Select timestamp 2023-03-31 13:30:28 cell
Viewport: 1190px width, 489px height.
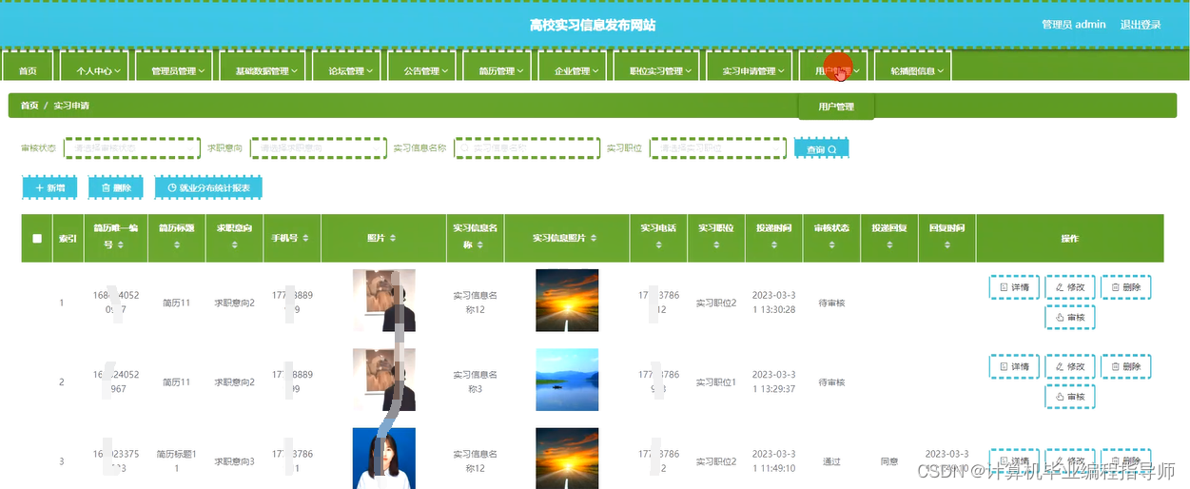pos(773,303)
